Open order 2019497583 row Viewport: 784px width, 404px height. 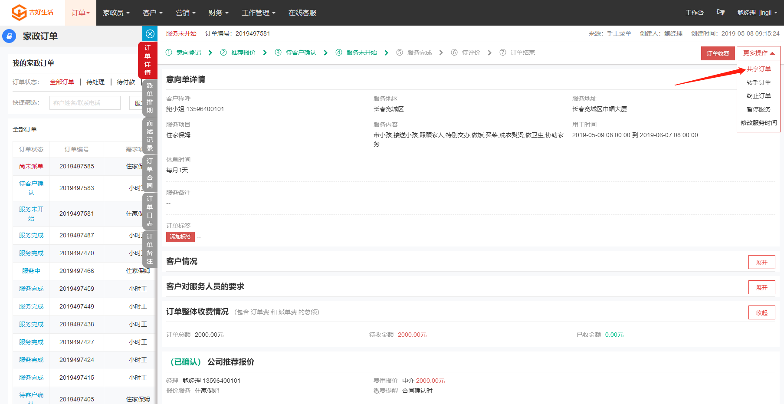coord(85,188)
